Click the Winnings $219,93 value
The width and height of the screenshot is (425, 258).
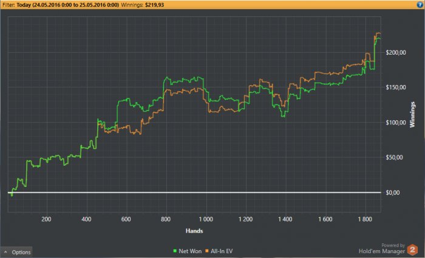click(x=154, y=5)
